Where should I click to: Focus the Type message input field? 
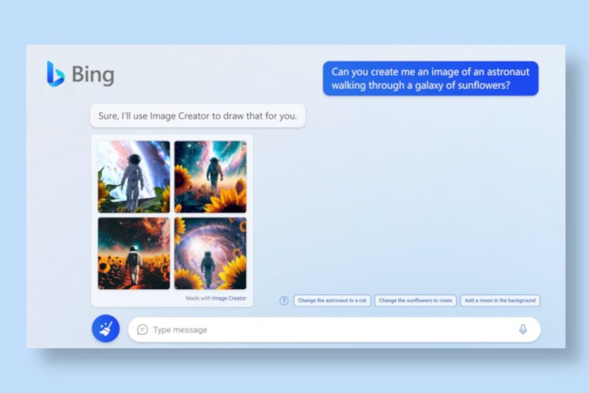tap(335, 329)
